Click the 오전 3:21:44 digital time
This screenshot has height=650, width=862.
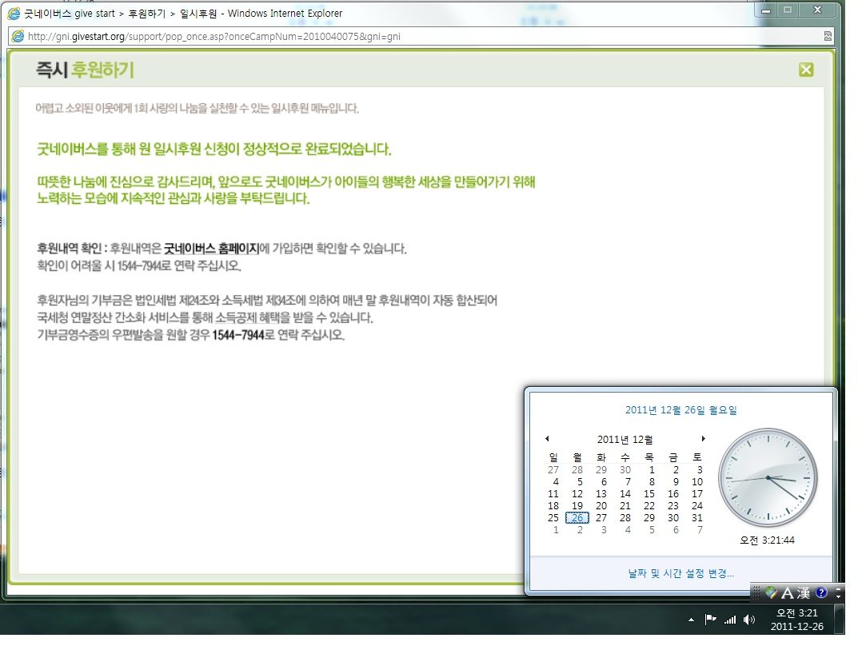tap(767, 540)
